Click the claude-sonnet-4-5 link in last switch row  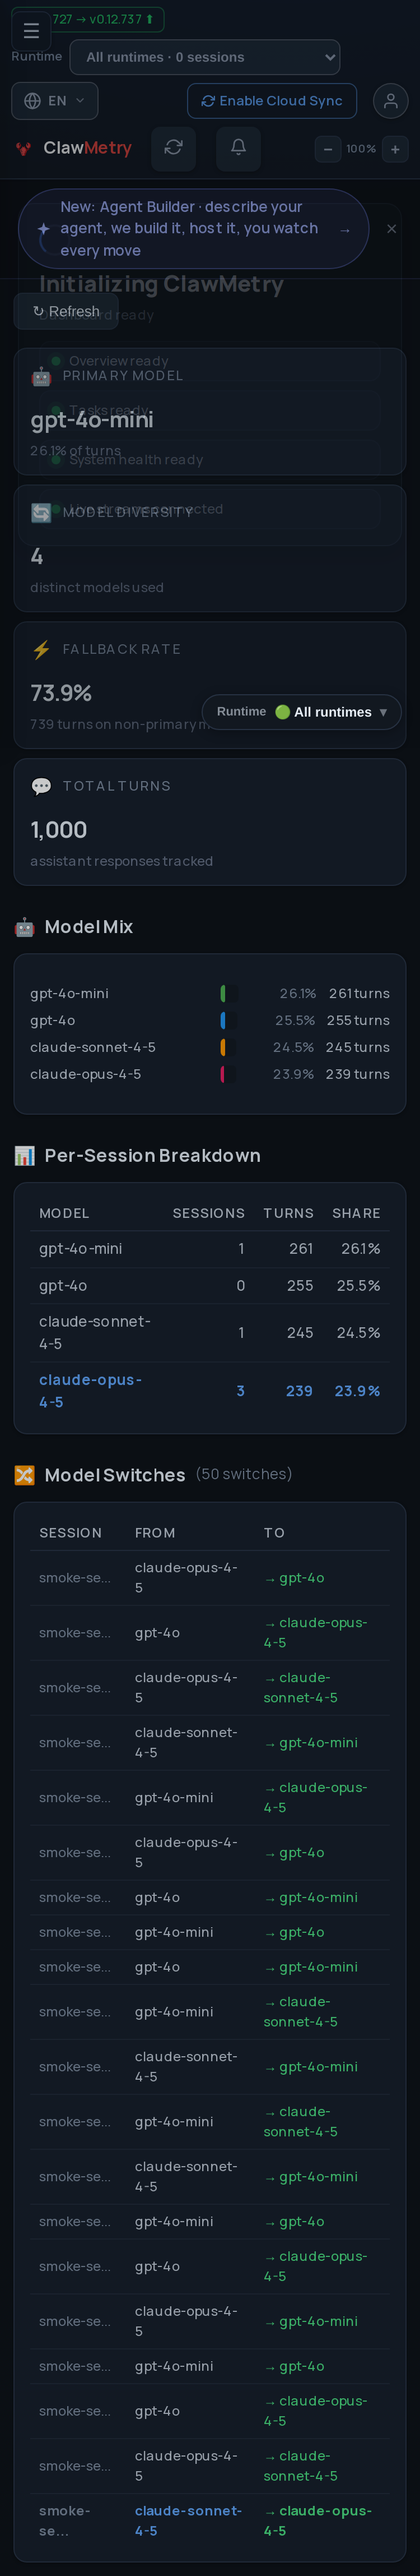[x=189, y=2520]
